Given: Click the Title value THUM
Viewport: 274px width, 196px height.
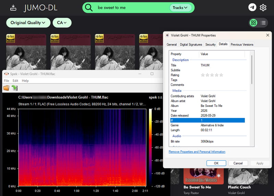Looking at the screenshot, I should [205, 65].
